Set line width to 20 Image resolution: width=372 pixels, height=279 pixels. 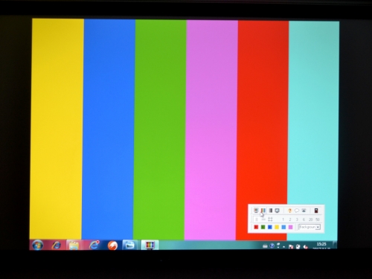coord(310,219)
